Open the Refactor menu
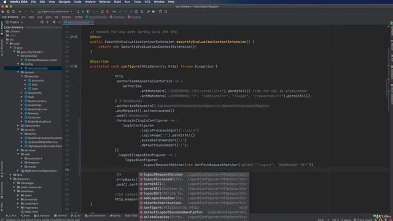 click(104, 2)
